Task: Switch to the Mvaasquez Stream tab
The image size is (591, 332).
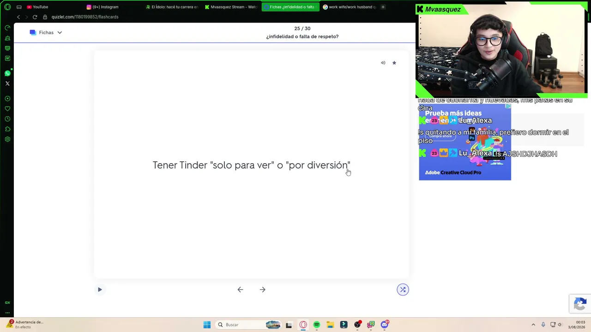Action: point(231,7)
